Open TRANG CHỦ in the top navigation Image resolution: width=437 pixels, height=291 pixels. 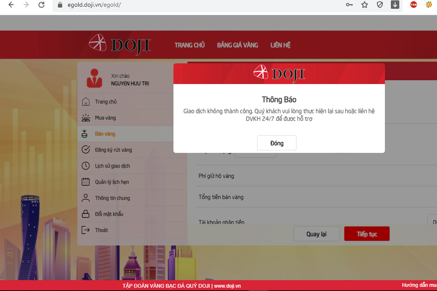pos(189,45)
